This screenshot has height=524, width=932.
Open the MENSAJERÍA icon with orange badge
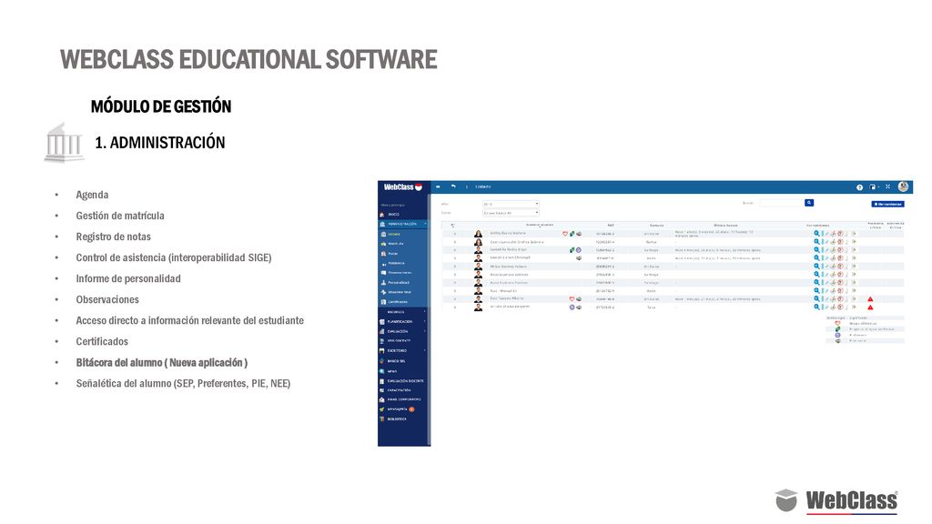point(381,409)
